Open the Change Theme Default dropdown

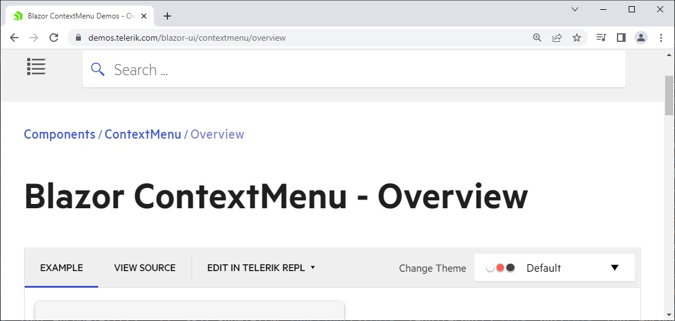coord(555,268)
